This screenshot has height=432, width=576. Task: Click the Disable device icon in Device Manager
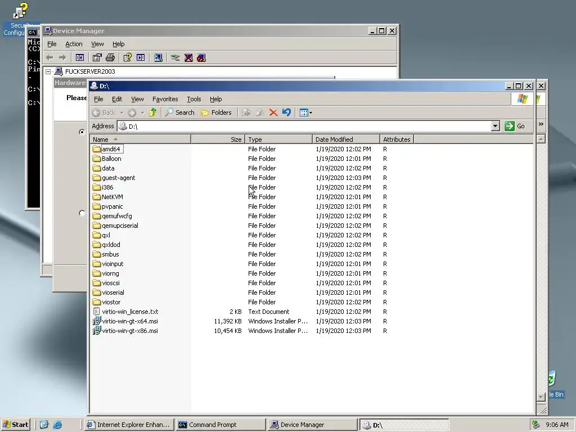tap(201, 57)
